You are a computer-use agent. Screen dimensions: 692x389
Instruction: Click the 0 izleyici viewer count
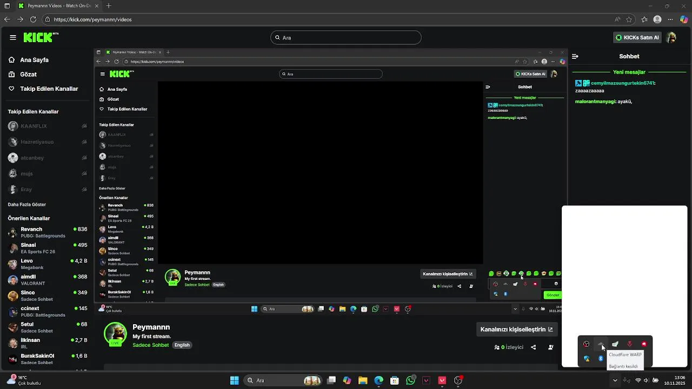point(509,347)
